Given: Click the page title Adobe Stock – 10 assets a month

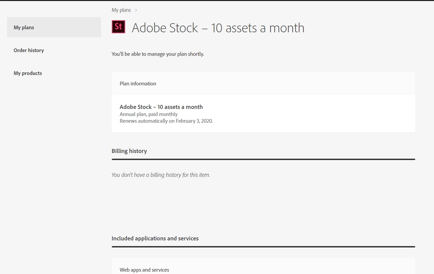Looking at the screenshot, I should pos(218,28).
